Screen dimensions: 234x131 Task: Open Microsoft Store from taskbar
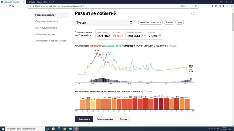pos(53,128)
